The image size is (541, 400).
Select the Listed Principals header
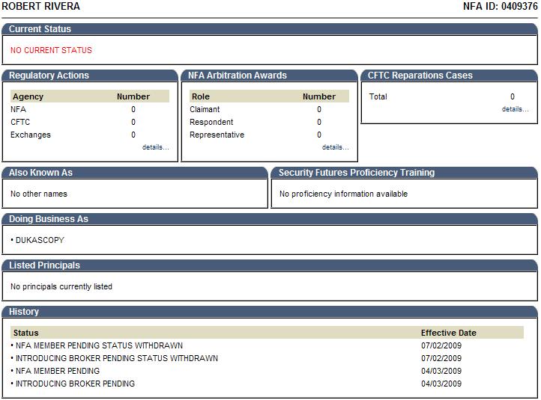tap(44, 265)
